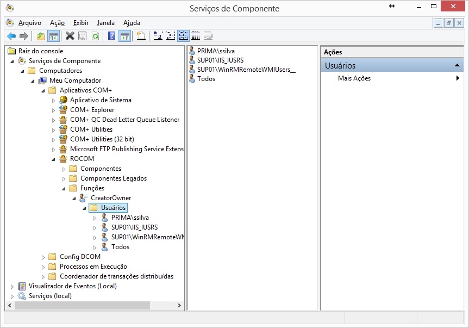The image size is (469, 328).
Task: Open the Exibir menu
Action: [81, 23]
